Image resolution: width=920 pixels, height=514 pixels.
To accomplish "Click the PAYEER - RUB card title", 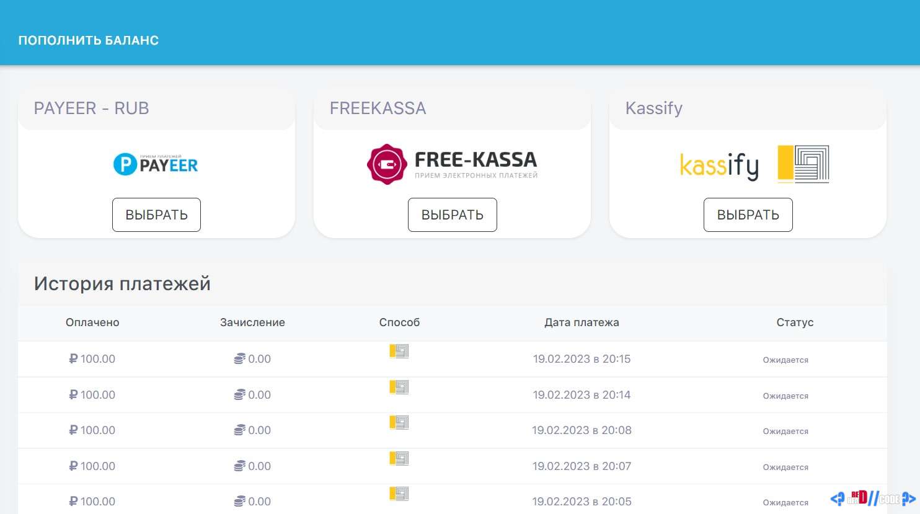I will coord(92,109).
